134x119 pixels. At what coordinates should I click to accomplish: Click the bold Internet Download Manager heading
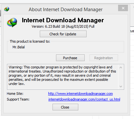[x=63, y=20]
